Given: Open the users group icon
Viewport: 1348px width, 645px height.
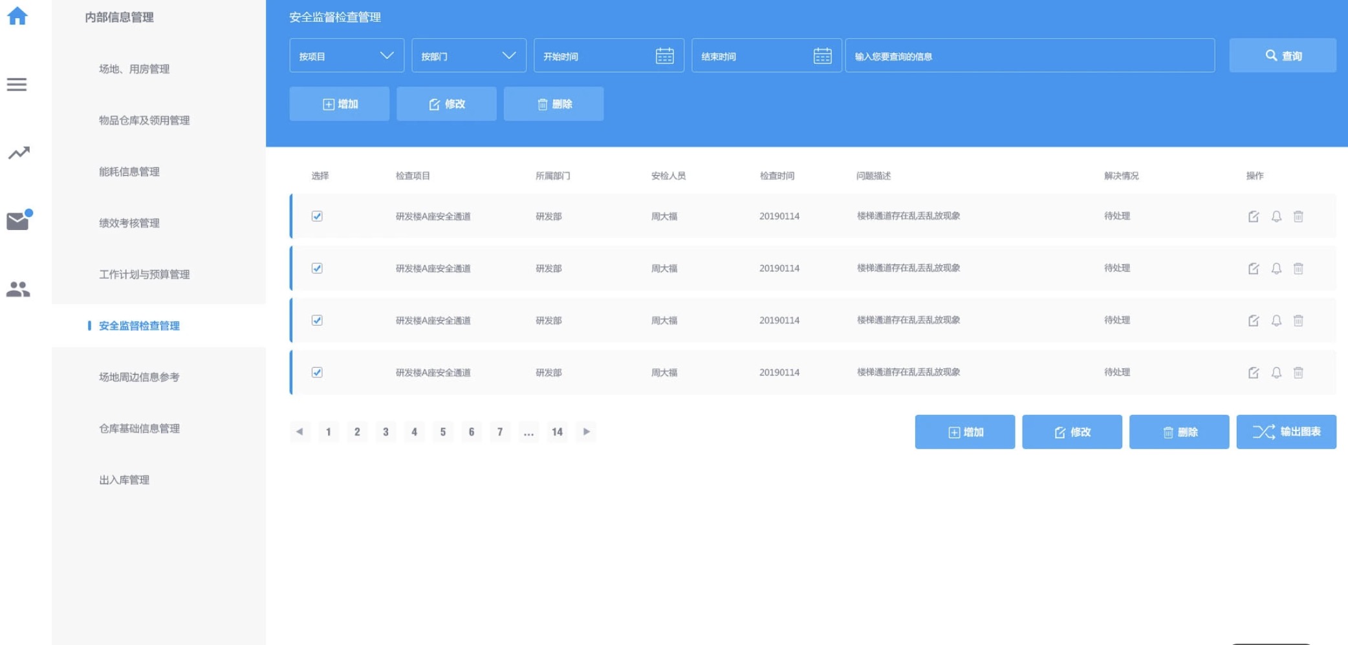Looking at the screenshot, I should (x=18, y=289).
